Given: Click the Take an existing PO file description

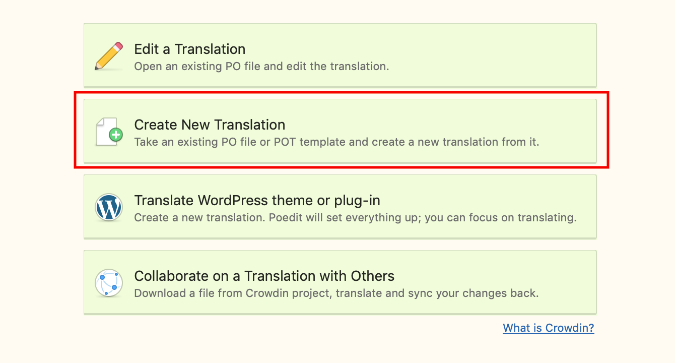Looking at the screenshot, I should [336, 142].
